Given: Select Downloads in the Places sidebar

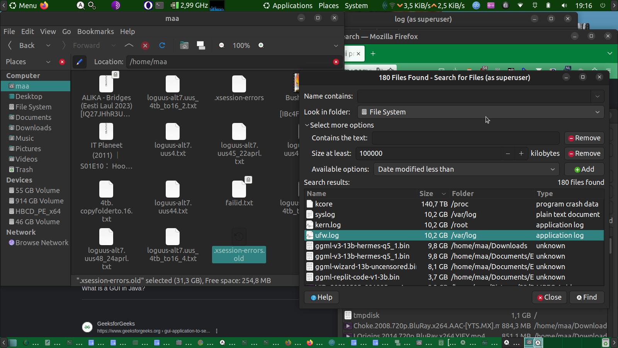Looking at the screenshot, I should coord(33,128).
